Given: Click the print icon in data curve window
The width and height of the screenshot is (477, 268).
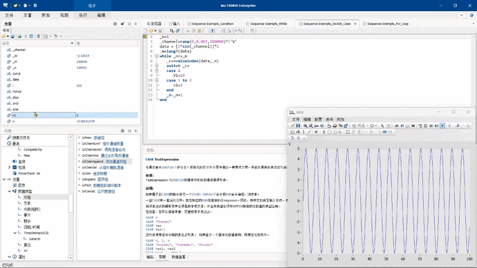Looking at the screenshot, I should coord(335,126).
